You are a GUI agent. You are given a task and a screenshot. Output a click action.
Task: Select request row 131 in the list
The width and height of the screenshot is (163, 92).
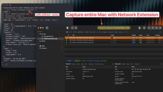[x=114, y=42]
